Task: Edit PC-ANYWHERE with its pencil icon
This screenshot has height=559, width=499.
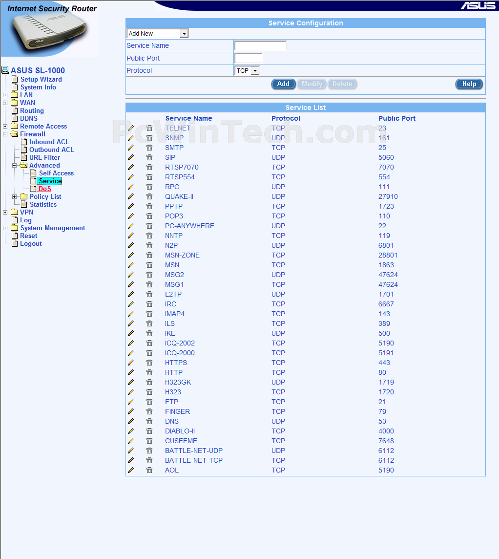Action: tap(131, 226)
